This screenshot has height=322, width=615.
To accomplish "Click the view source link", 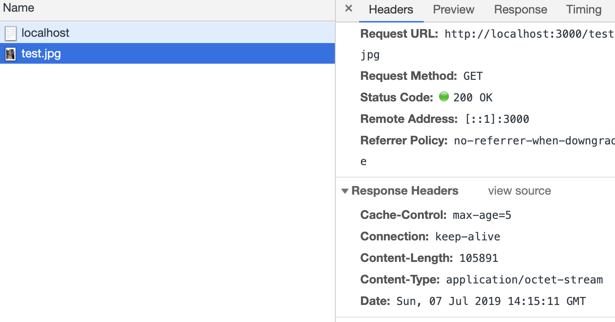I will pyautogui.click(x=519, y=191).
